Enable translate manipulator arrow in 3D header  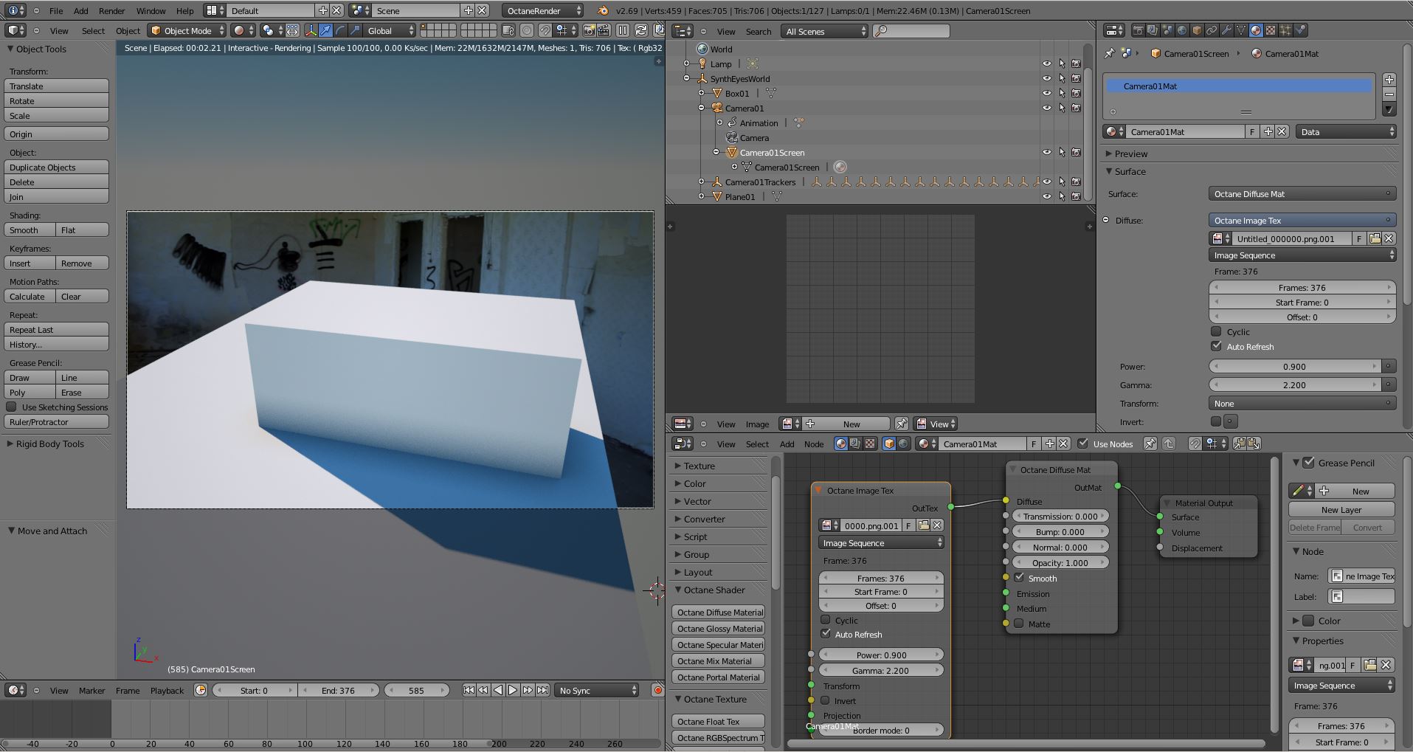(325, 30)
